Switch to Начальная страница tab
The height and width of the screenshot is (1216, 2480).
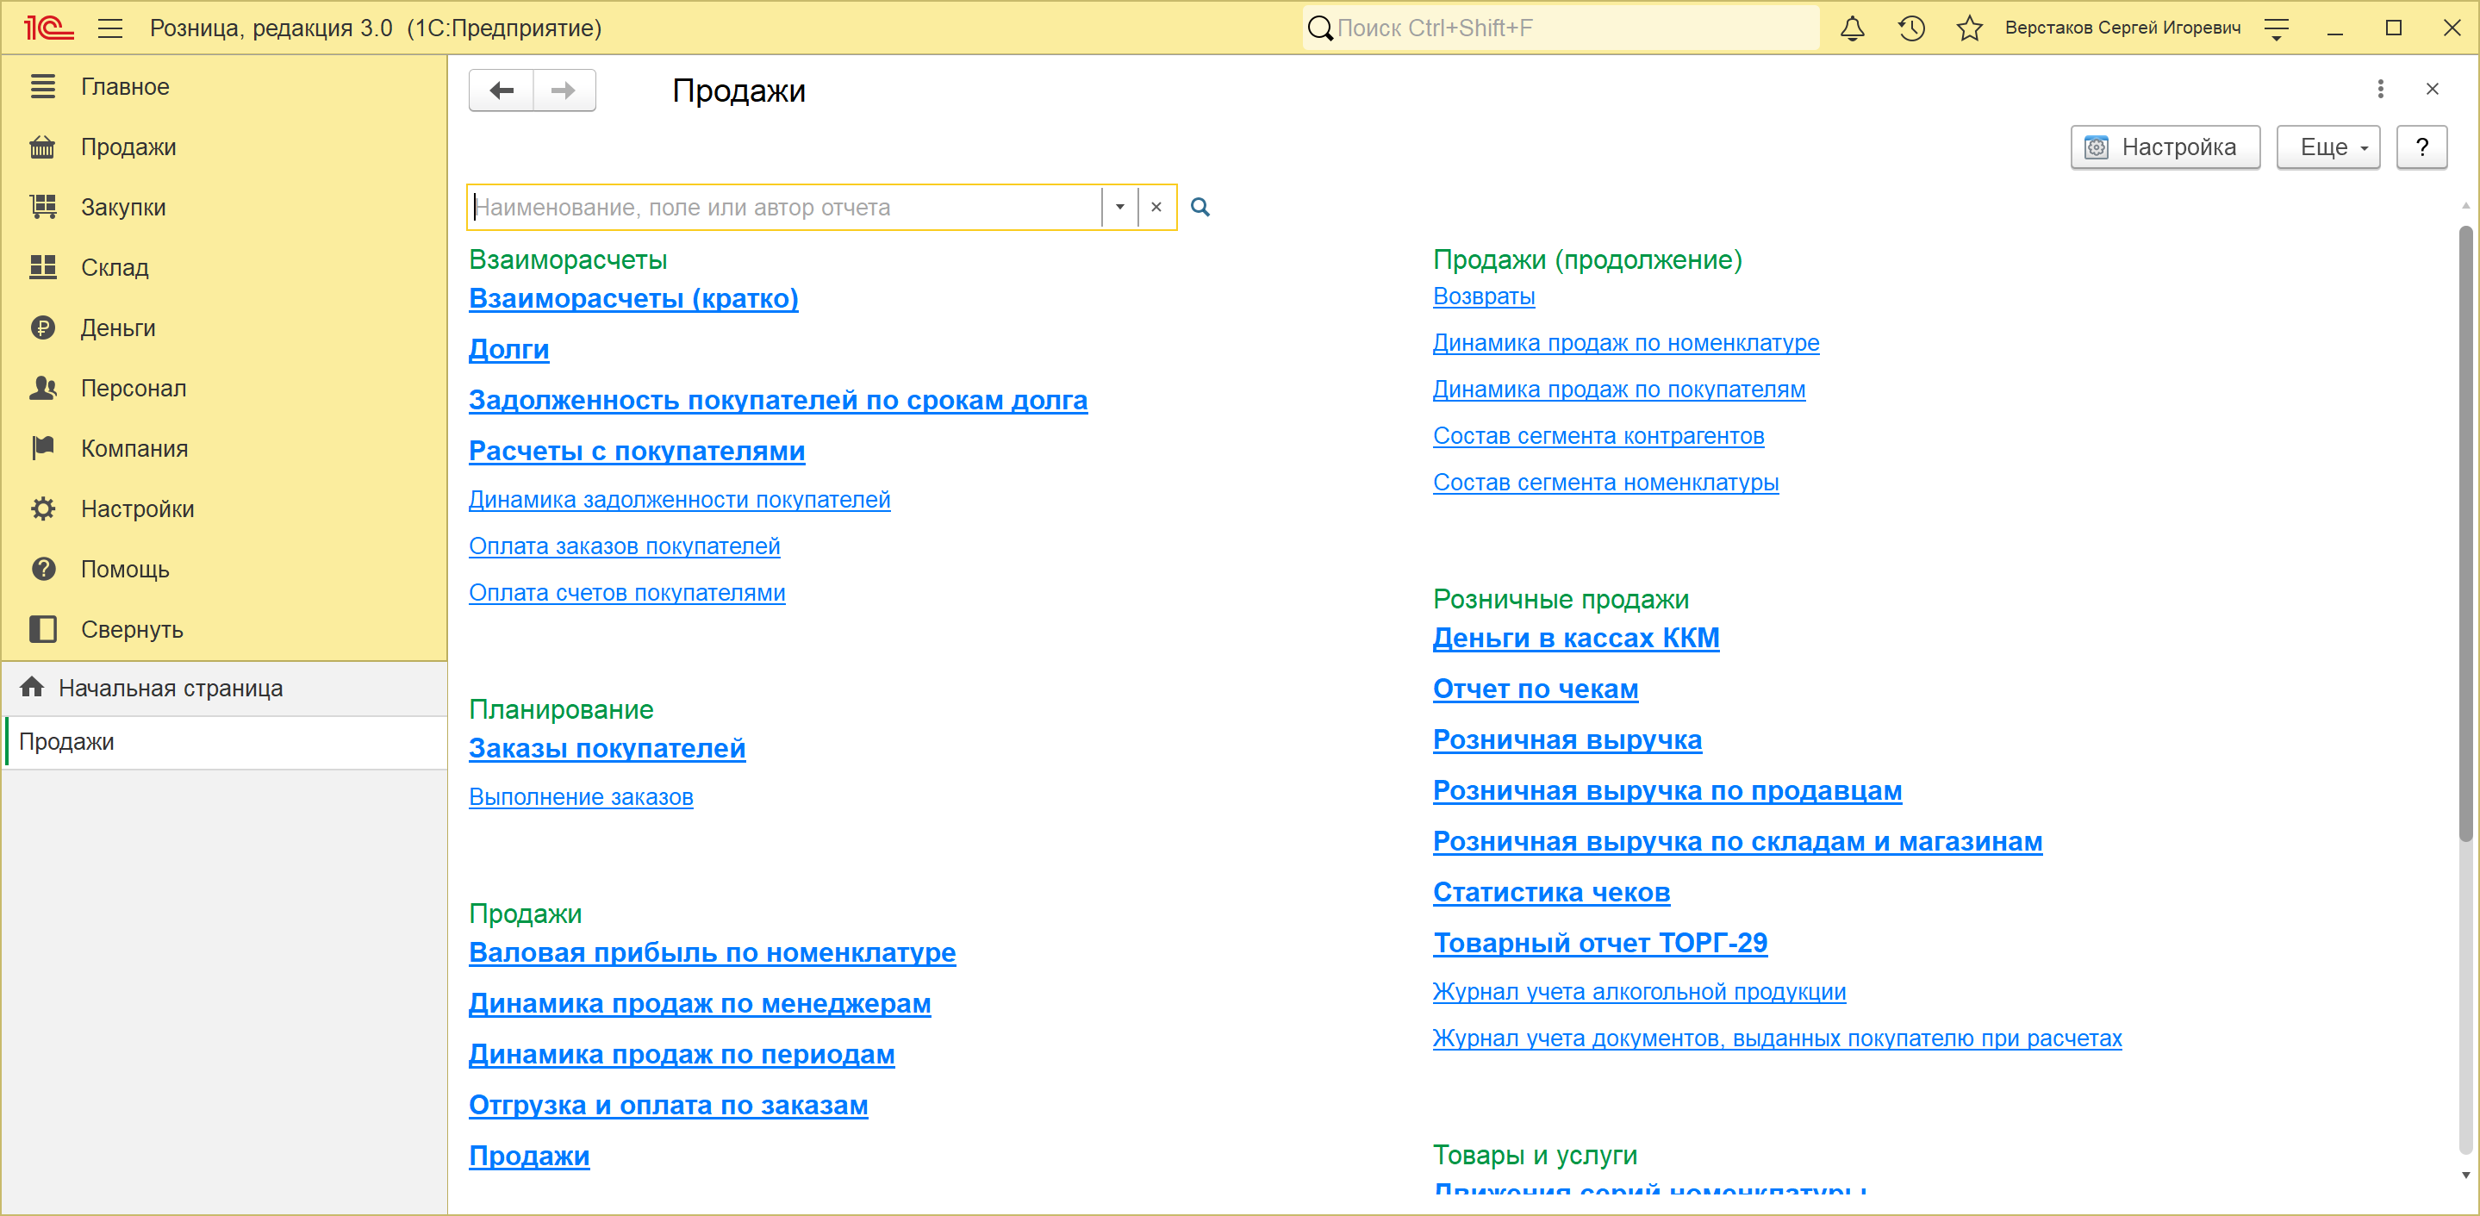225,689
